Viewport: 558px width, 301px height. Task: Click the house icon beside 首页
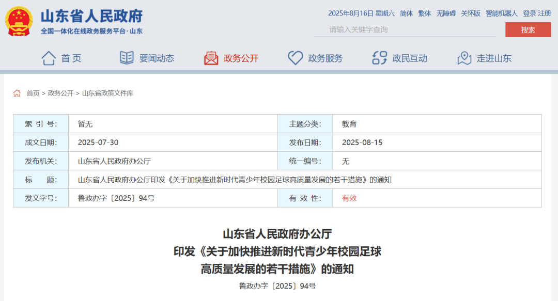pos(49,58)
